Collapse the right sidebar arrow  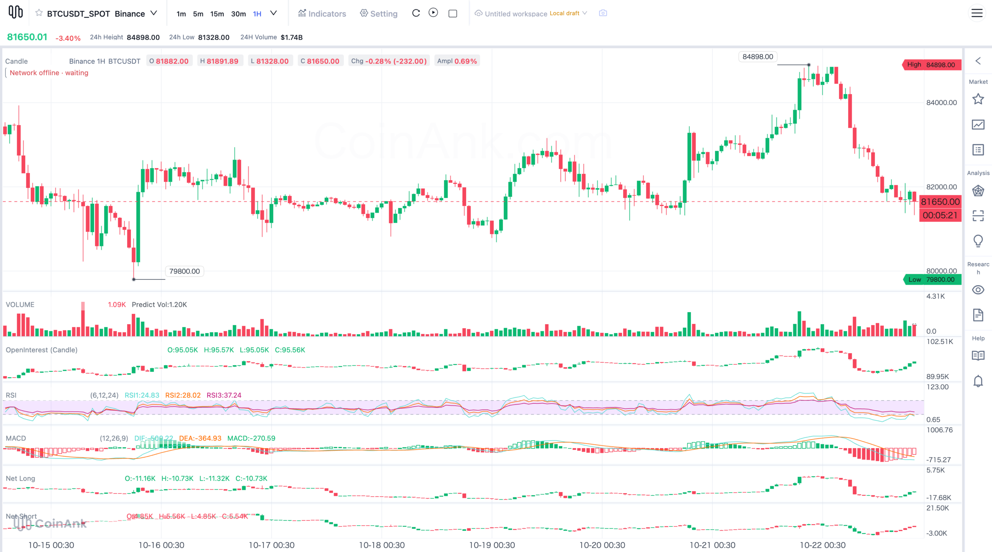click(x=978, y=61)
